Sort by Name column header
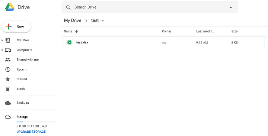 point(68,31)
